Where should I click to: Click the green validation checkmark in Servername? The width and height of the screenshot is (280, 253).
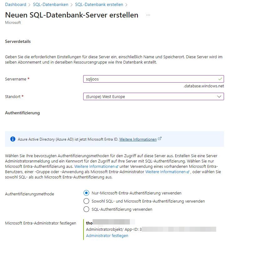(220, 79)
